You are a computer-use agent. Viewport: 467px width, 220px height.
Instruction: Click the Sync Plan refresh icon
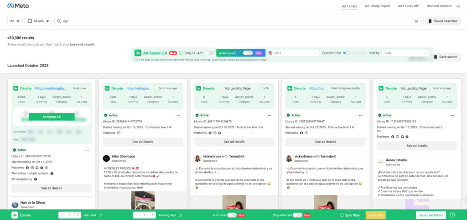342,215
